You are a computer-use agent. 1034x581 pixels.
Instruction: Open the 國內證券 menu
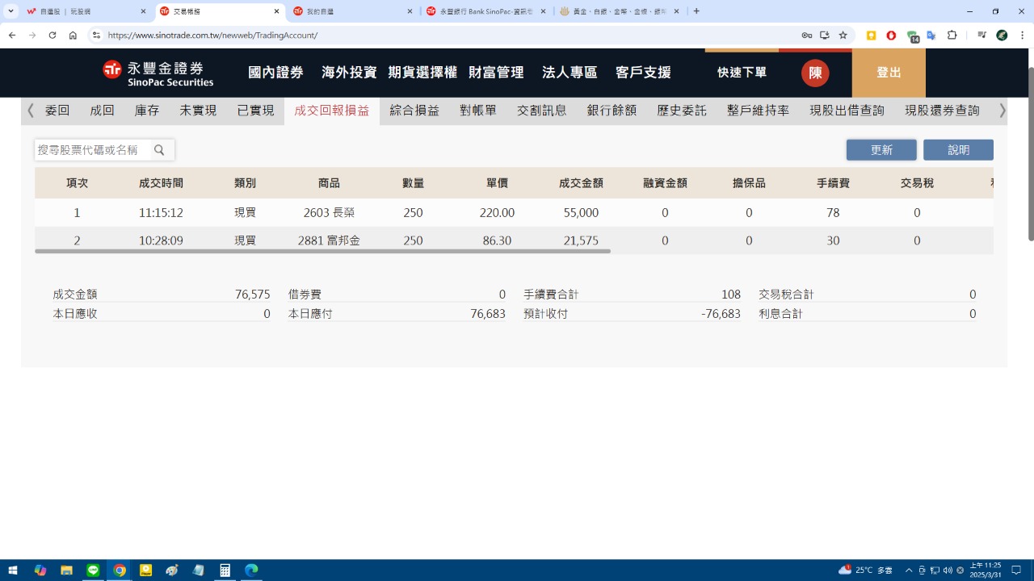coord(275,73)
